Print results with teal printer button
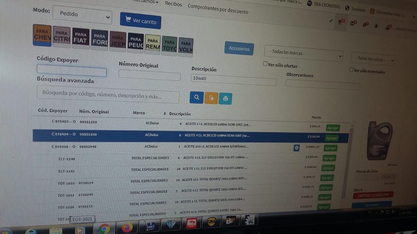The height and width of the screenshot is (234, 417). [x=225, y=98]
